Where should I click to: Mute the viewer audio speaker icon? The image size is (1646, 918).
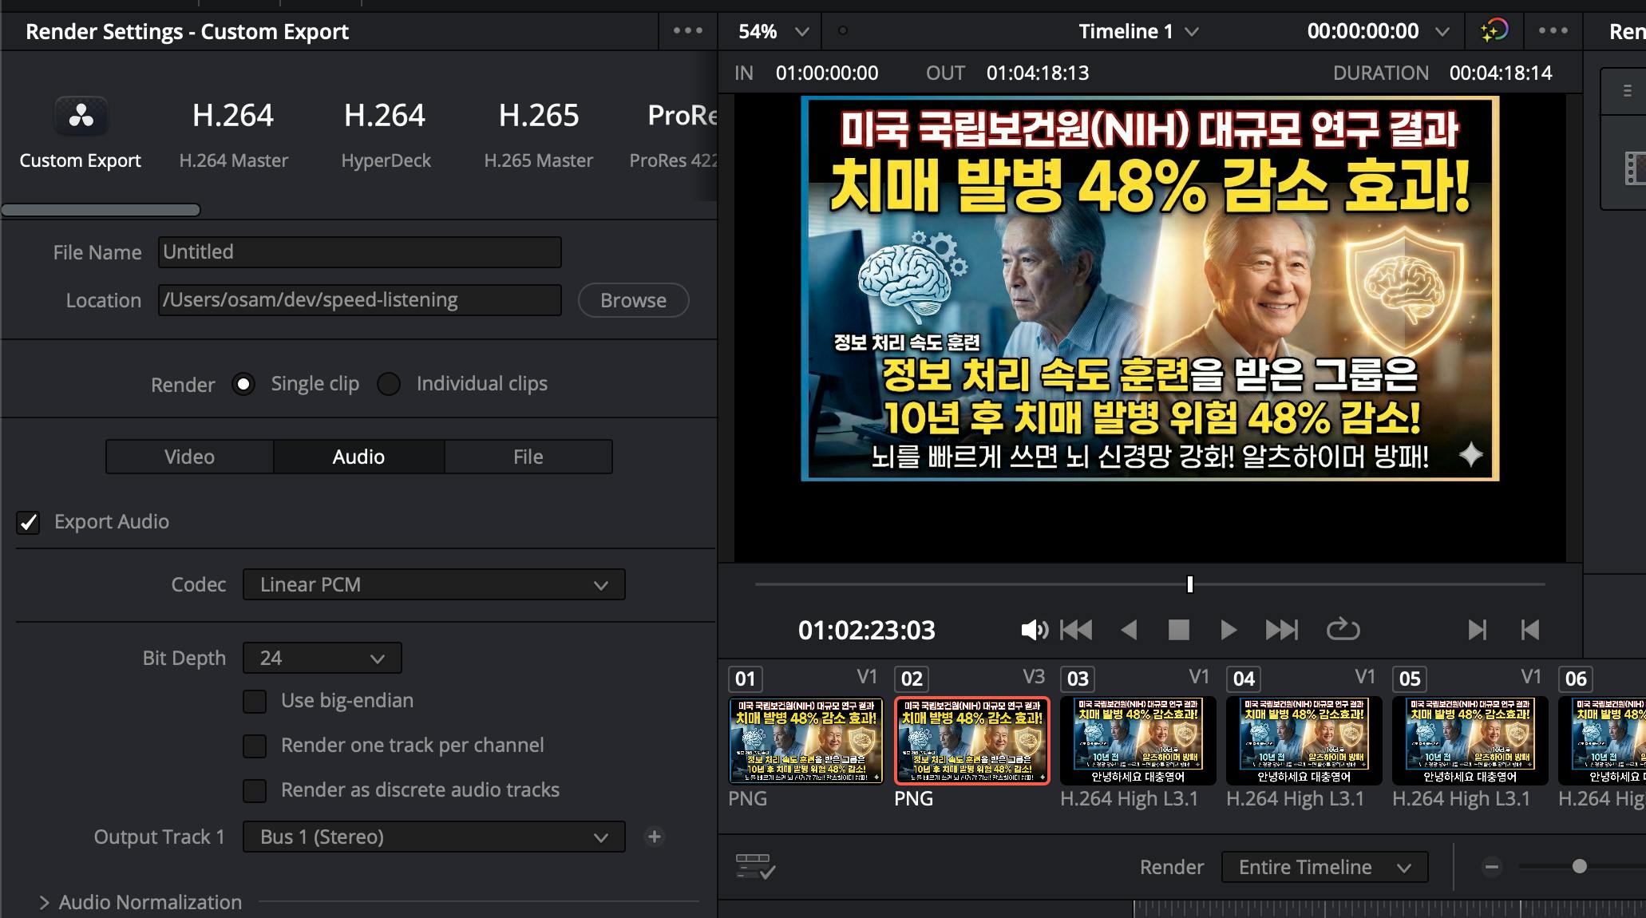pyautogui.click(x=1034, y=630)
